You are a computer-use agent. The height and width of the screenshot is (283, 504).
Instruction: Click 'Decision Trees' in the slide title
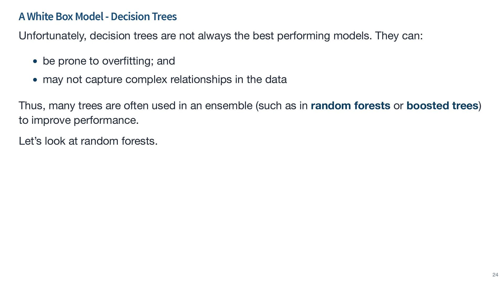pos(144,17)
